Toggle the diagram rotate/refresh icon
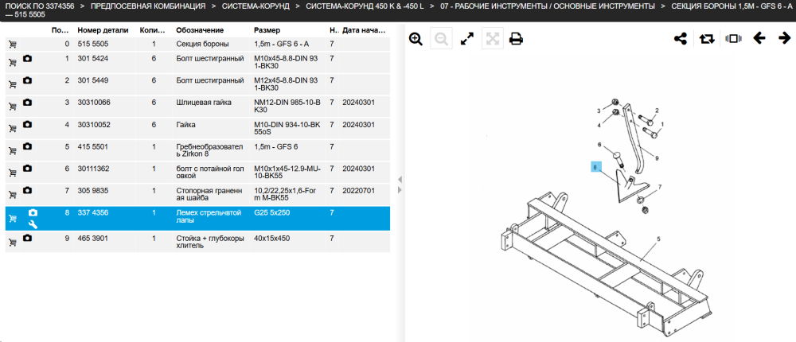Viewport: 796px width, 342px height. (707, 39)
